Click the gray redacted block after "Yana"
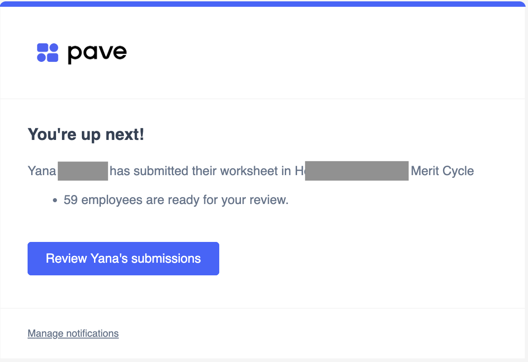 83,171
